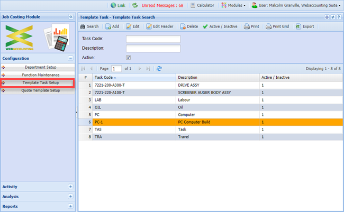The width and height of the screenshot is (344, 212).
Task: Click the Link button in the top bar
Action: point(118,5)
